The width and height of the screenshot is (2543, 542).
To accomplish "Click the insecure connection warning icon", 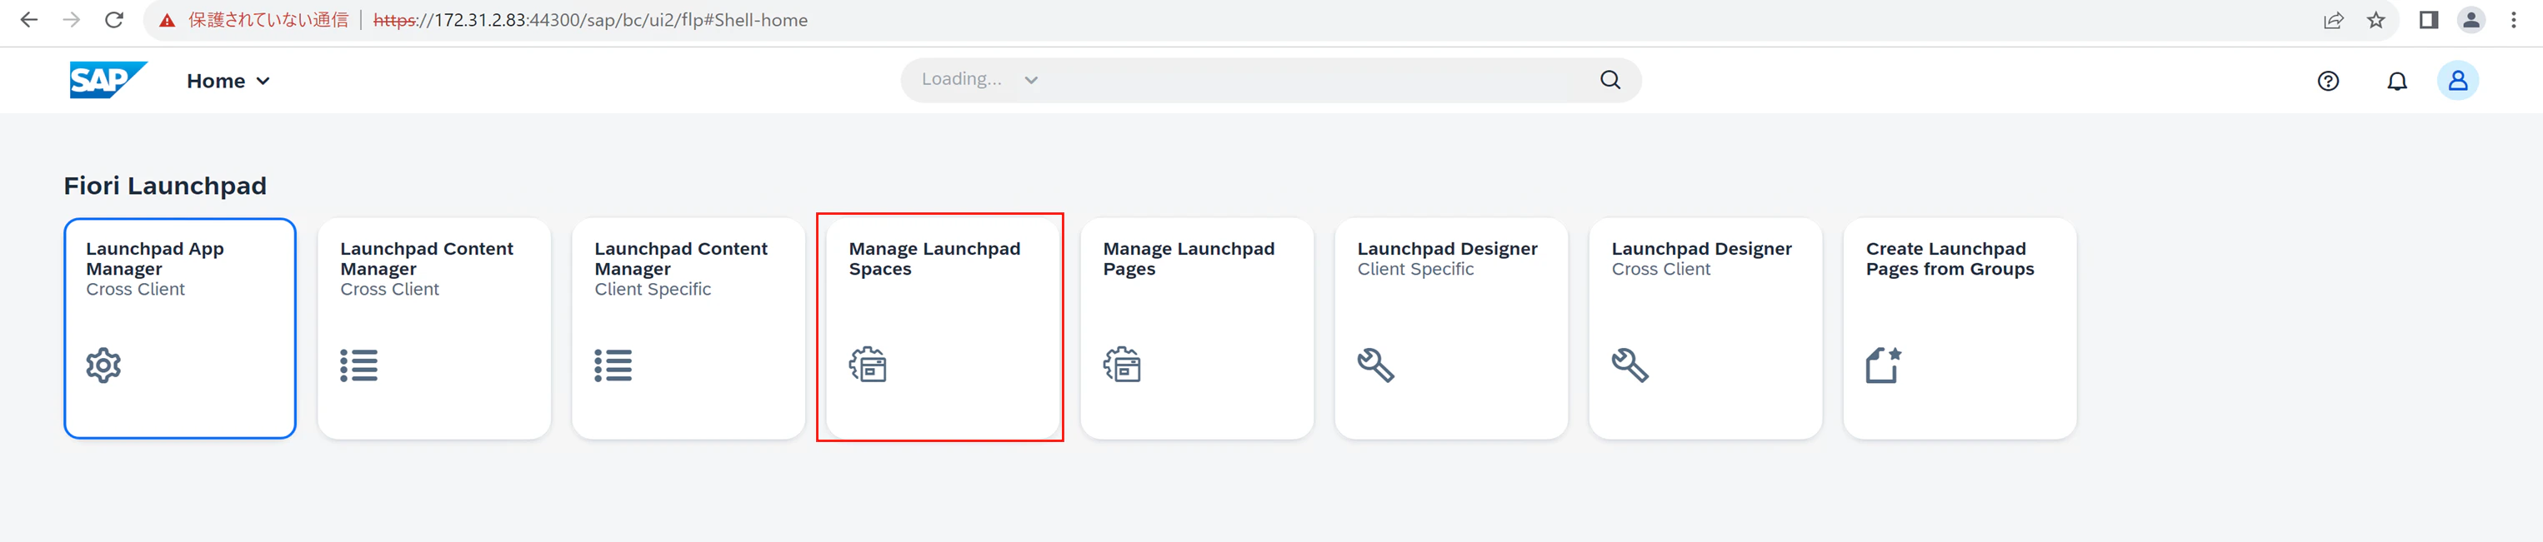I will (167, 21).
